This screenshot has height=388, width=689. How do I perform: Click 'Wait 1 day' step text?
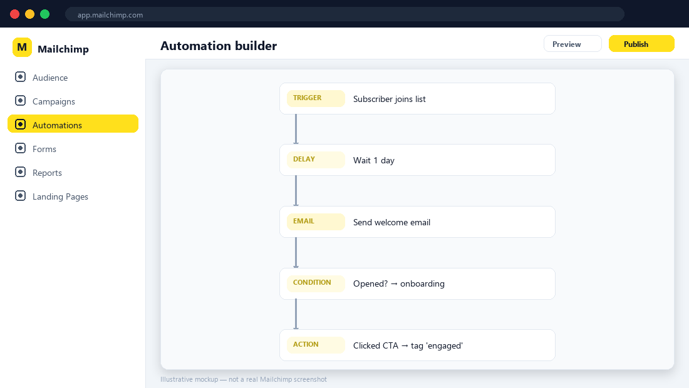374,161
